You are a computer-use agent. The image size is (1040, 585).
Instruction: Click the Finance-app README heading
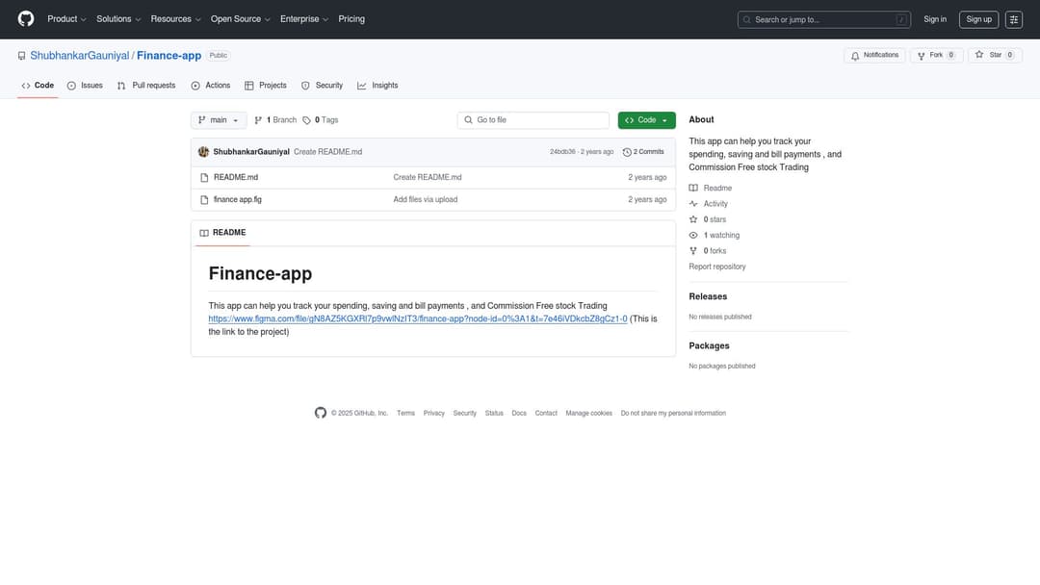[x=260, y=273]
